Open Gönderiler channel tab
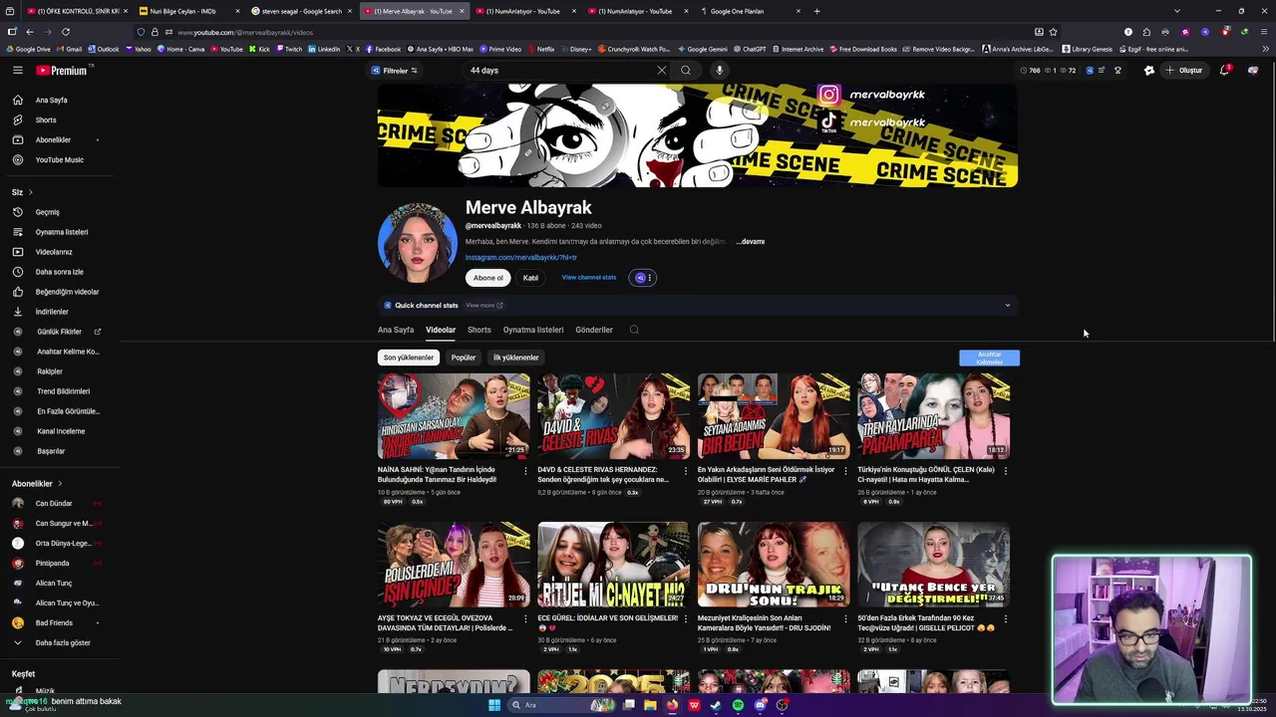 (594, 330)
